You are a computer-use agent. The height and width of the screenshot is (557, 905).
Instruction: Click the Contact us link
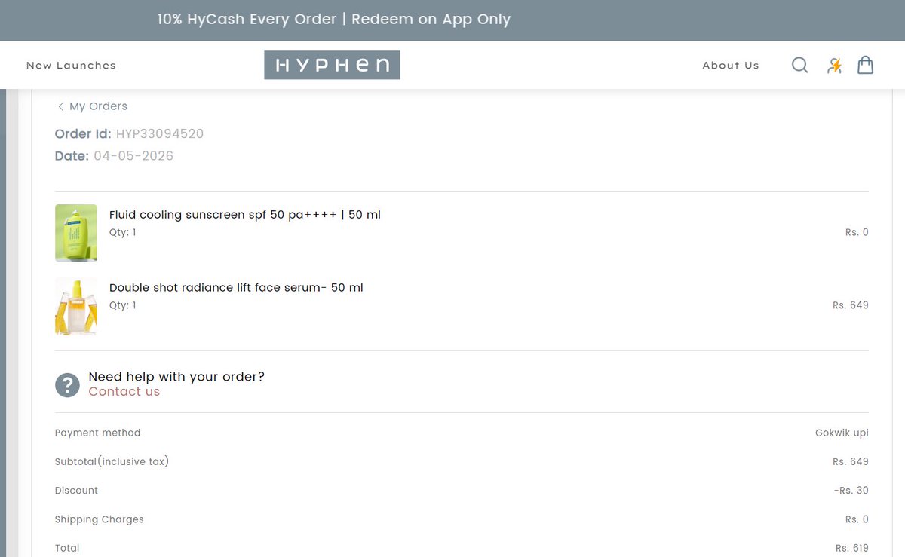point(124,392)
